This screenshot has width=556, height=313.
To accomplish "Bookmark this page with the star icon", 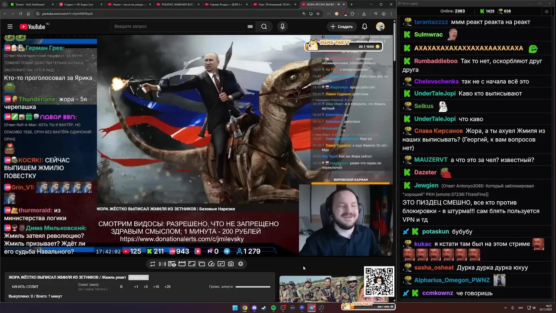I will 318,13.
